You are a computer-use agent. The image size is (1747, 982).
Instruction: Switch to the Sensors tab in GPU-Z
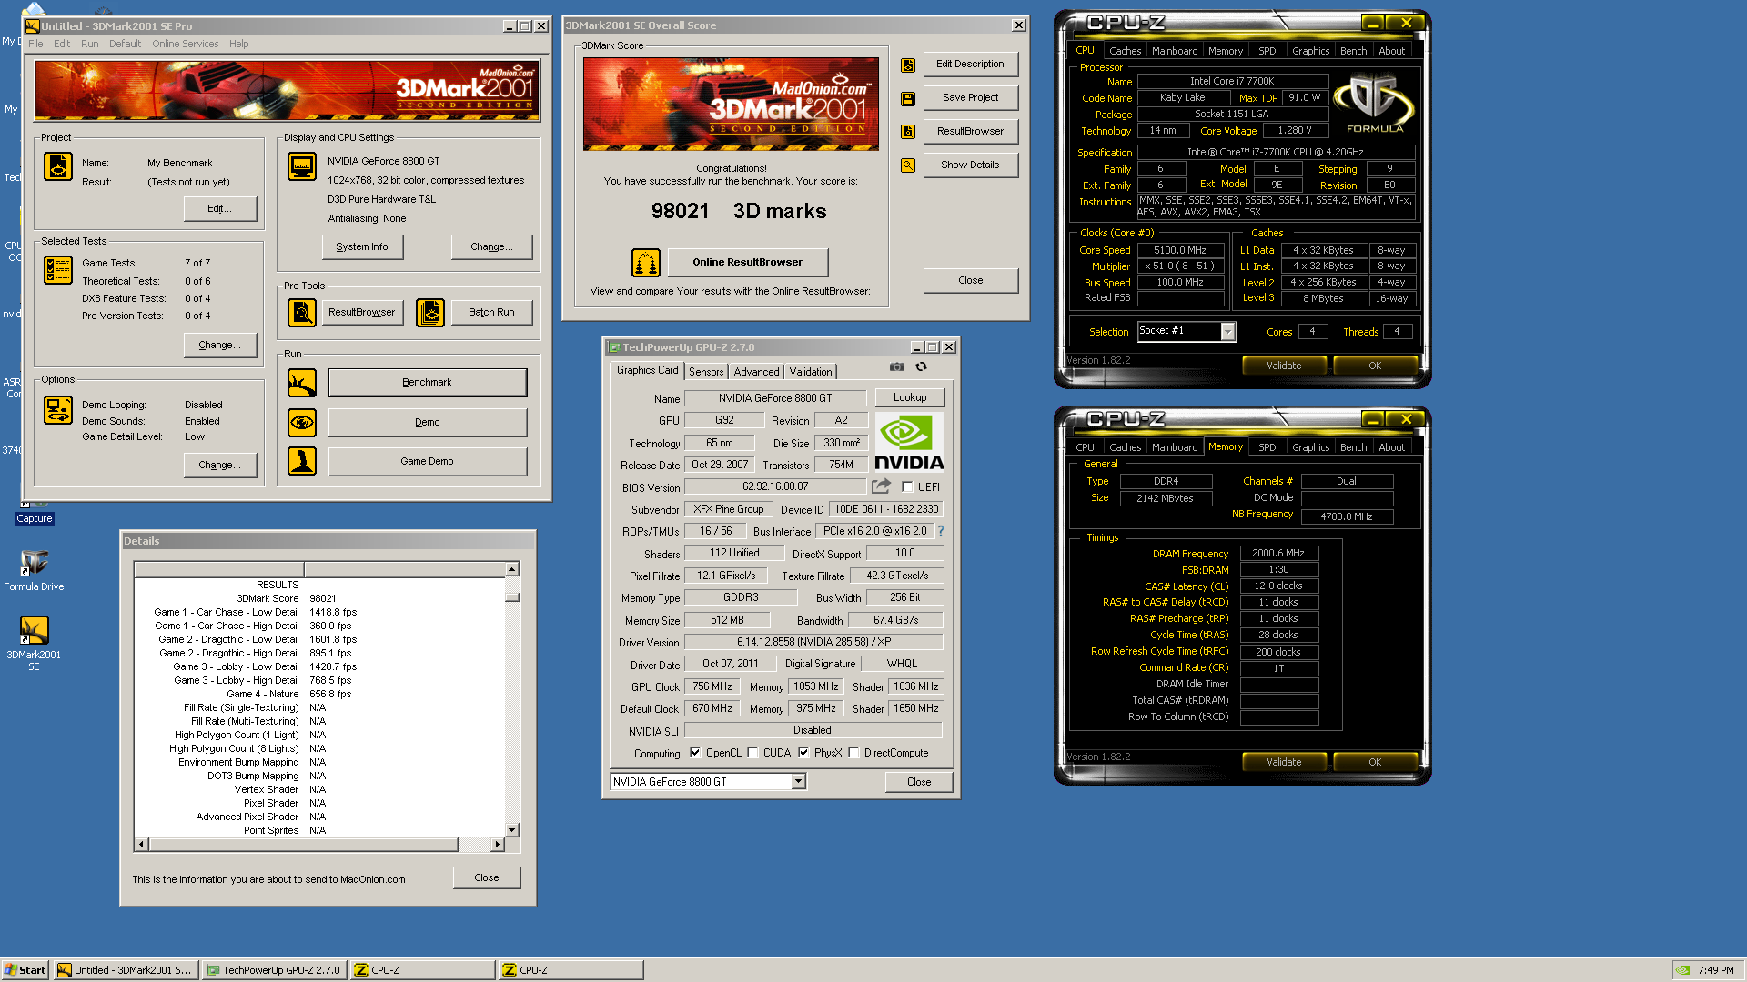(706, 372)
